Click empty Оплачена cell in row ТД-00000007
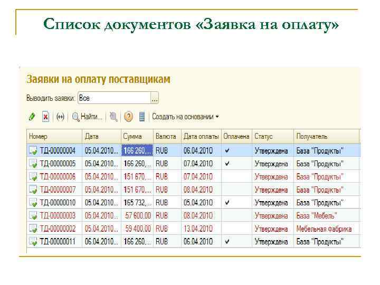The height and width of the screenshot is (285, 380). 236,190
